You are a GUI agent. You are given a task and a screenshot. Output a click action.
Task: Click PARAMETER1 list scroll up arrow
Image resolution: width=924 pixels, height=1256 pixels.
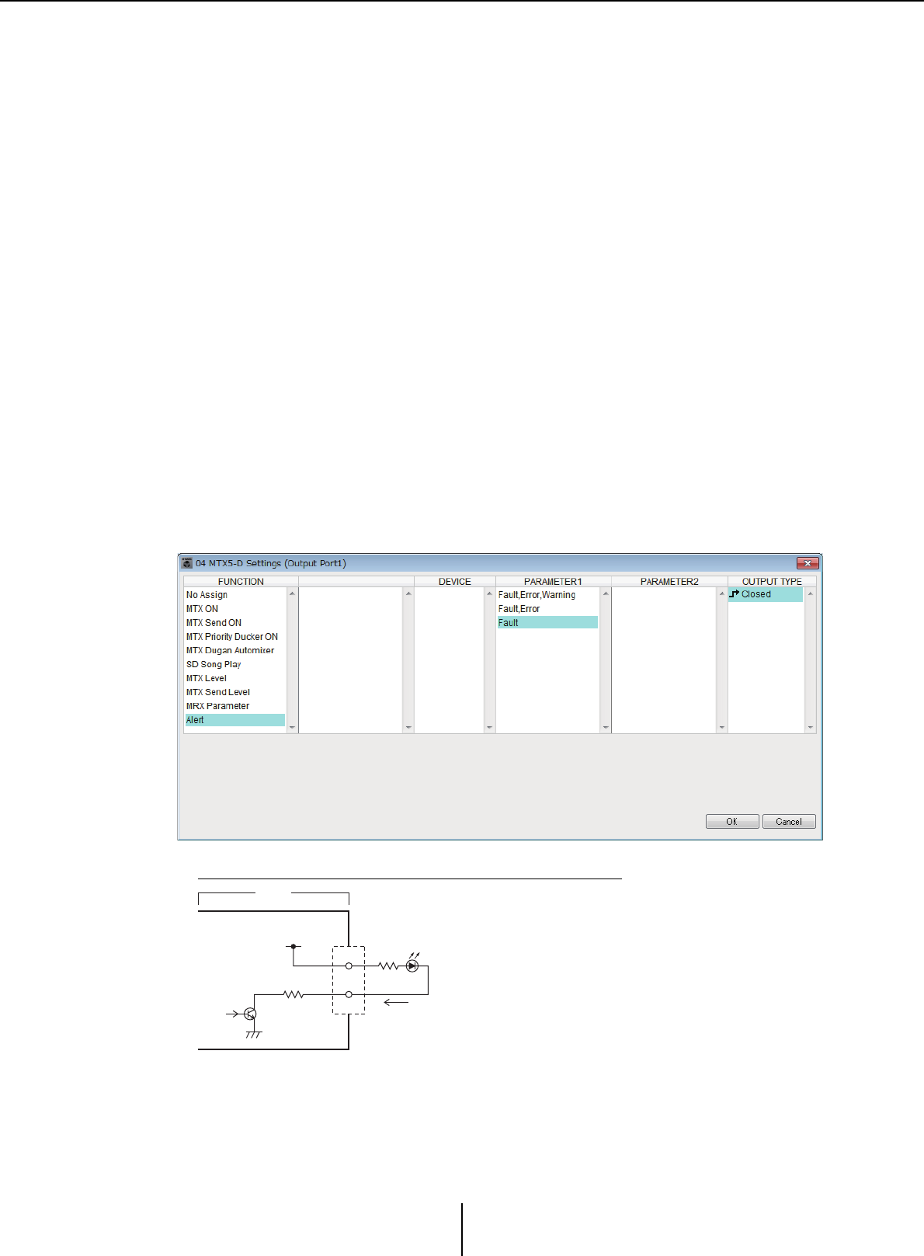[x=606, y=594]
